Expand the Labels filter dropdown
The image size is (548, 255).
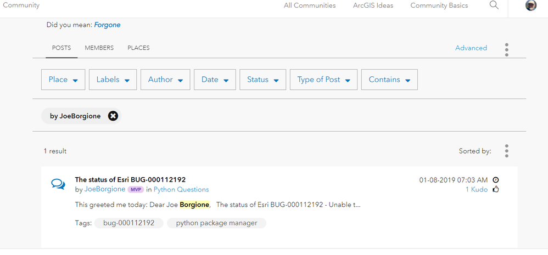[113, 80]
